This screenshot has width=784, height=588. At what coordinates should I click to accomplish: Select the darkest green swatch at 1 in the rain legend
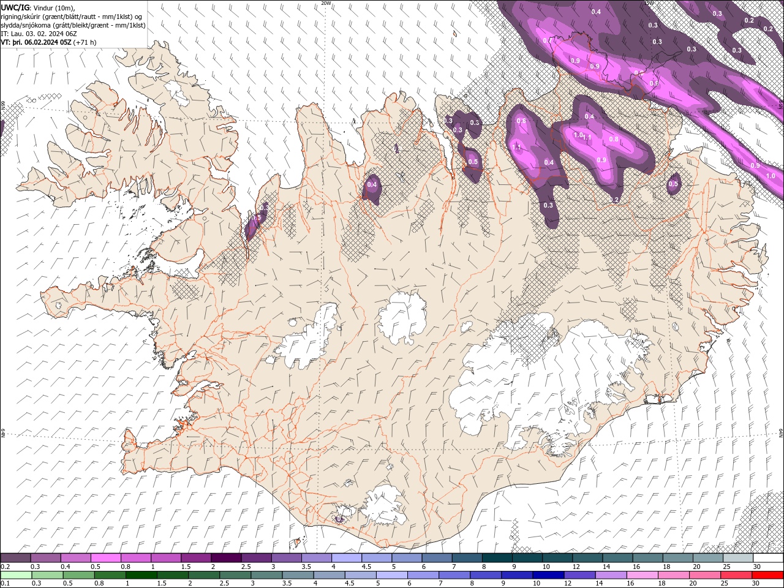[141, 575]
